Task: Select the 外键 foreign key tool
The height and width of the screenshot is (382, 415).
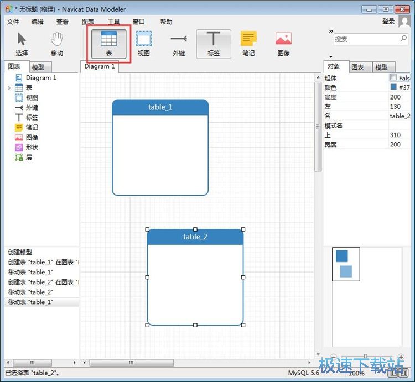Action: pos(178,44)
